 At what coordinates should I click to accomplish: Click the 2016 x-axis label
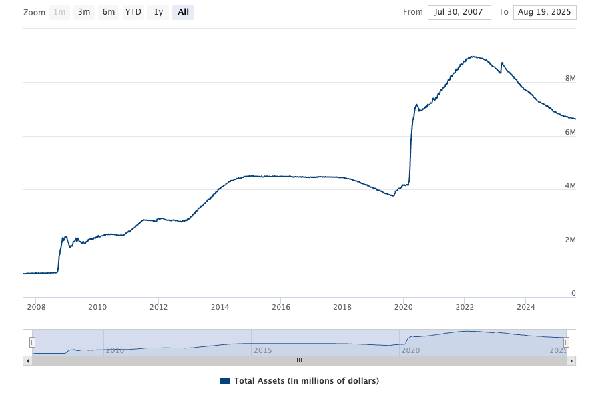[x=281, y=307]
